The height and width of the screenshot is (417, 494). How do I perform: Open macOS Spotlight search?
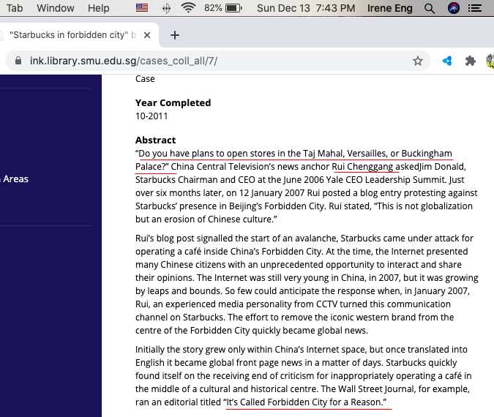pyautogui.click(x=430, y=8)
